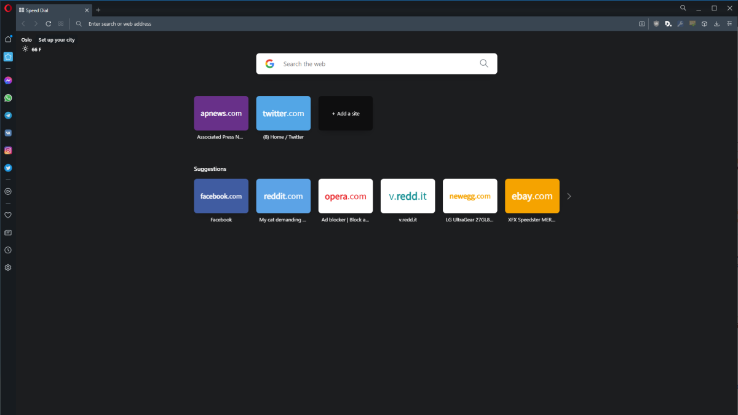Show more suggestions with right chevron
Image resolution: width=738 pixels, height=415 pixels.
point(569,196)
